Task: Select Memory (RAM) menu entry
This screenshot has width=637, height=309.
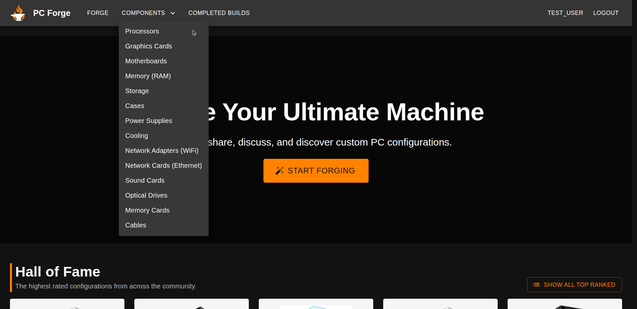Action: point(148,76)
